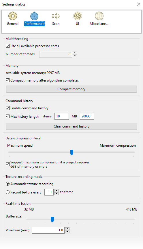This screenshot has height=249, width=143.
Task: Disable the Enable command history checkbox
Action: [x=7, y=108]
